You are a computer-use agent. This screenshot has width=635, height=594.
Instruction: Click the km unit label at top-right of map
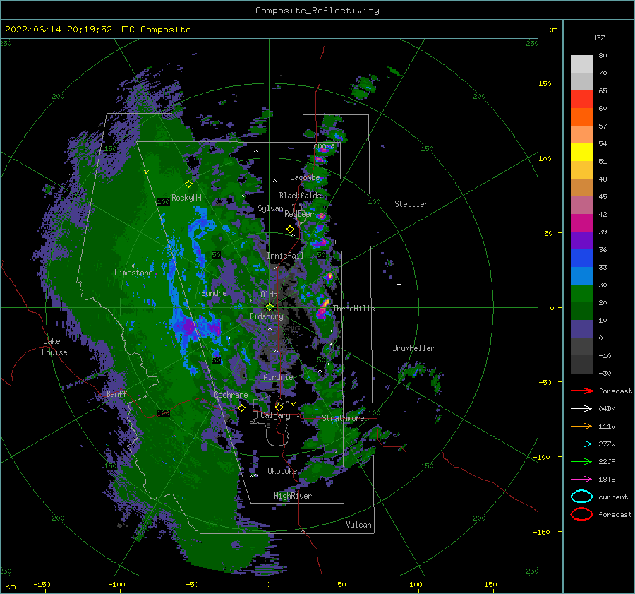pyautogui.click(x=552, y=30)
